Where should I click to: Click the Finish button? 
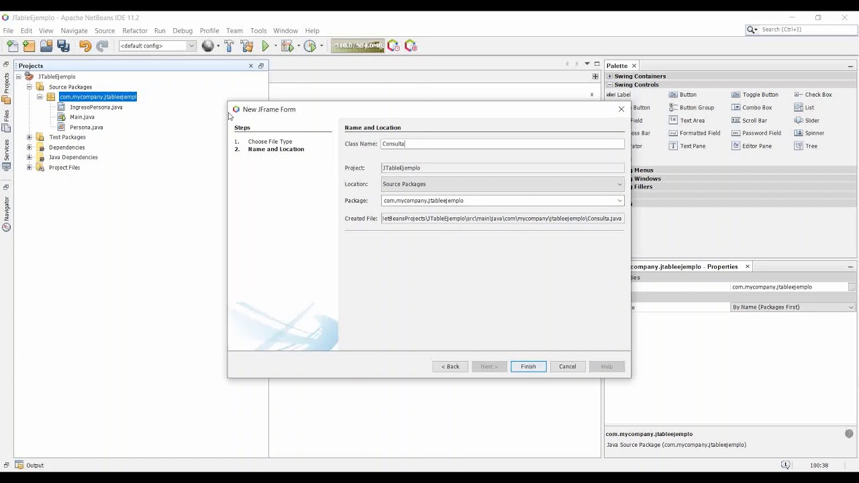tap(528, 366)
